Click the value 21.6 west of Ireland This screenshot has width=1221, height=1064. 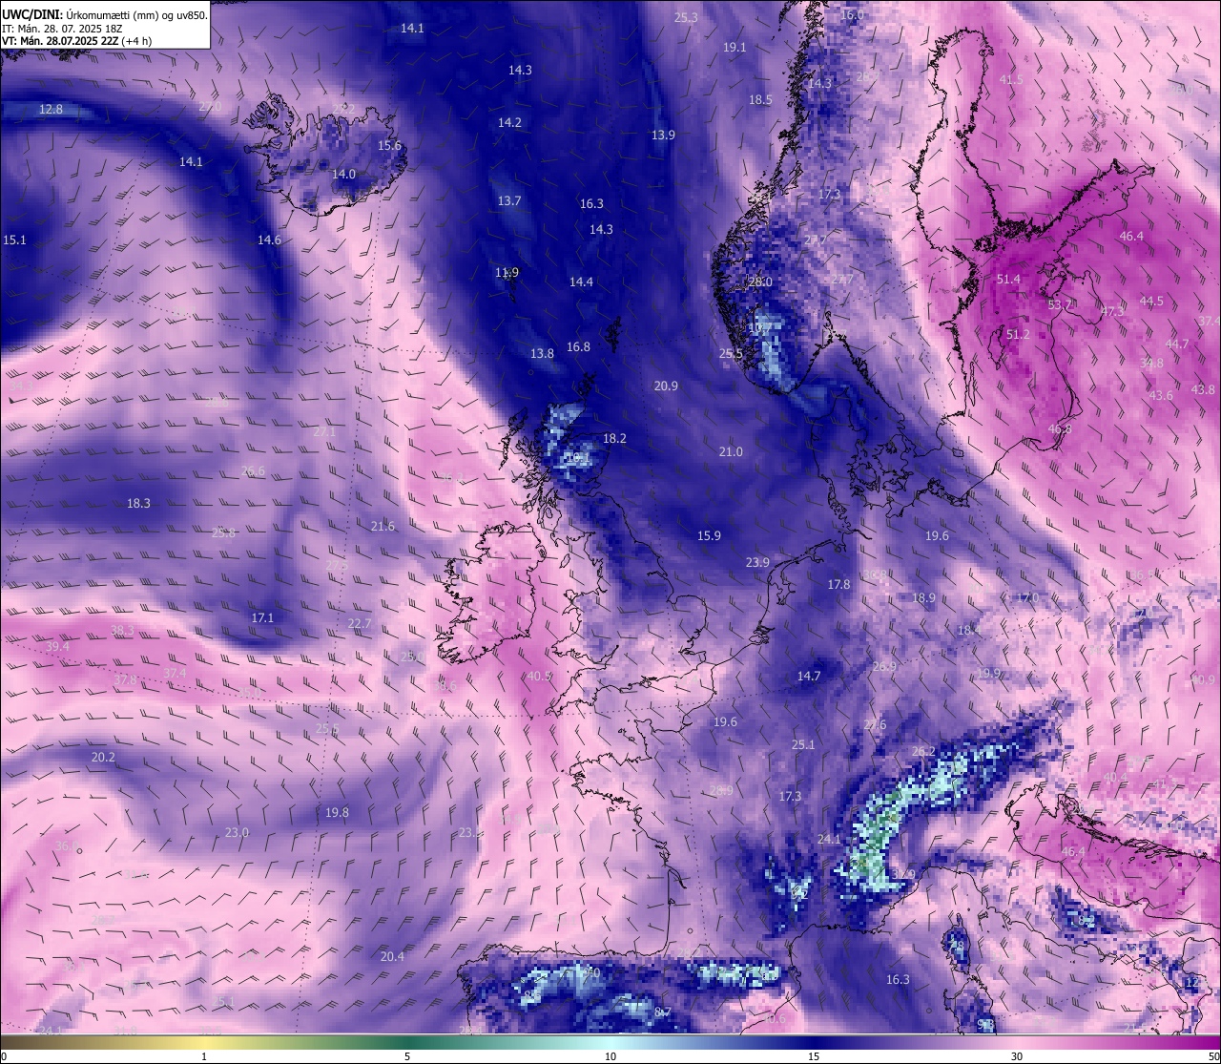pos(383,527)
